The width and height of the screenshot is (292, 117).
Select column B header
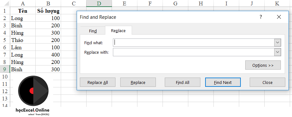click(x=48, y=3)
